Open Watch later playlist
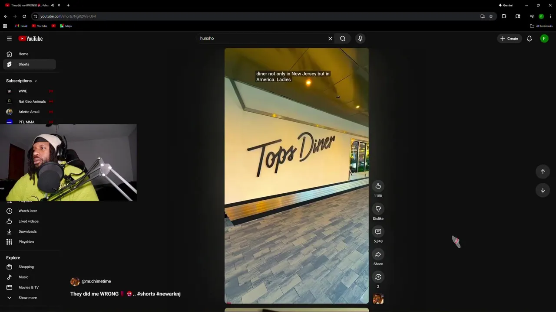Image resolution: width=556 pixels, height=312 pixels. point(30,211)
